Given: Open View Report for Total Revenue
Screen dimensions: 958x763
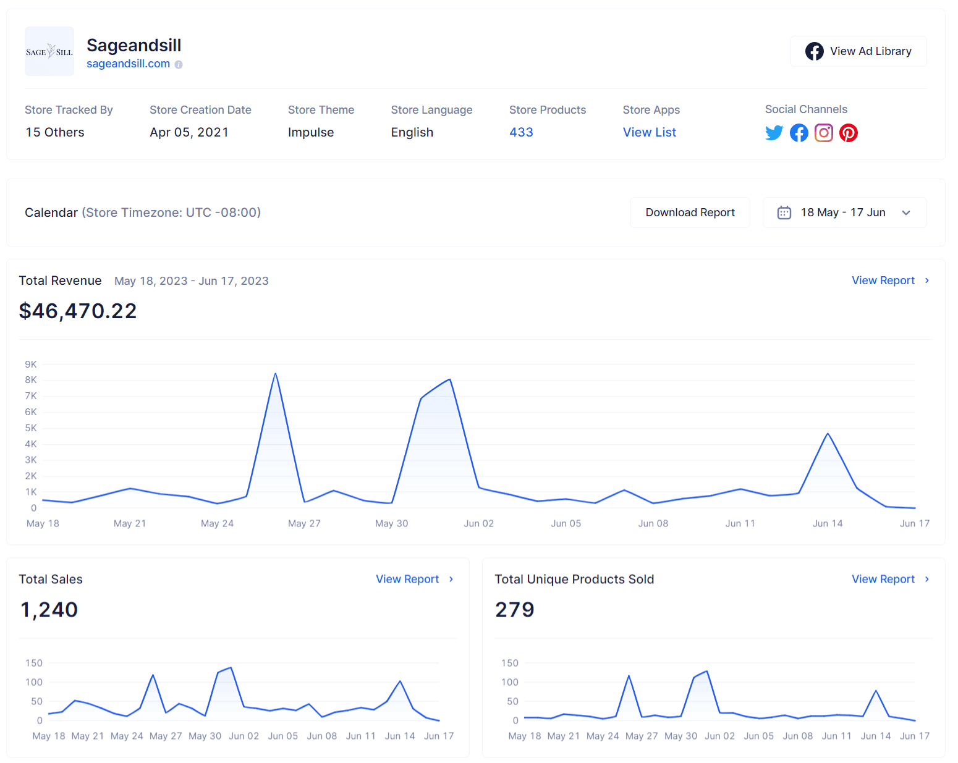Looking at the screenshot, I should pos(883,280).
